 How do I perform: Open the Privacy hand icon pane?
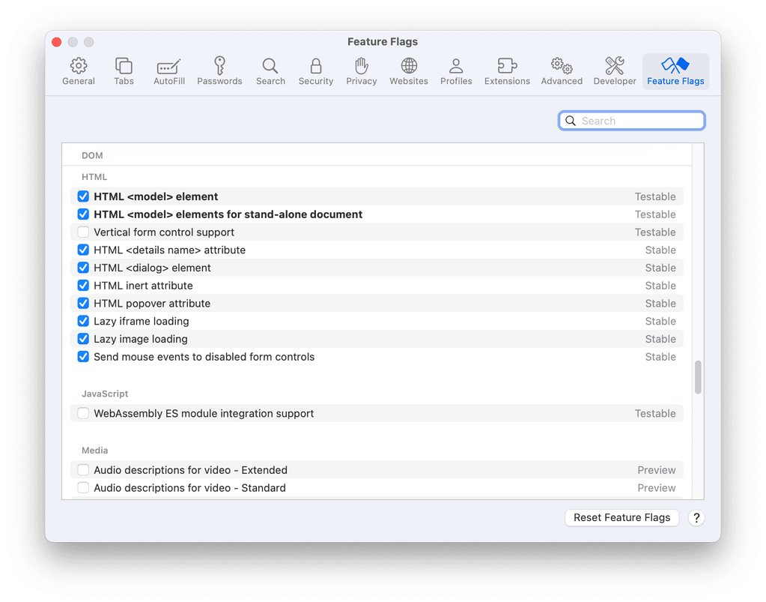click(x=361, y=72)
